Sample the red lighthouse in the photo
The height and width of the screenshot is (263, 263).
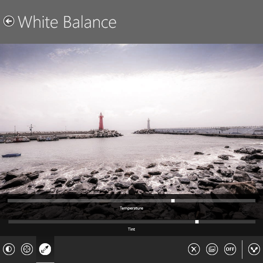[101, 122]
